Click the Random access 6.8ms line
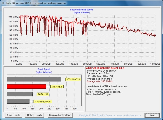Viewport: 163px width, 120px height. [x=98, y=73]
